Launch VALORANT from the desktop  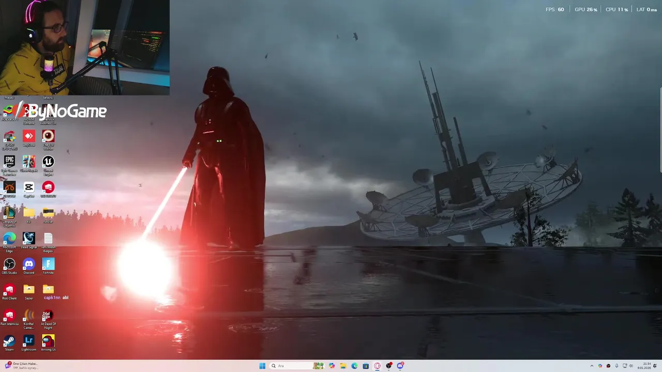[48, 189]
